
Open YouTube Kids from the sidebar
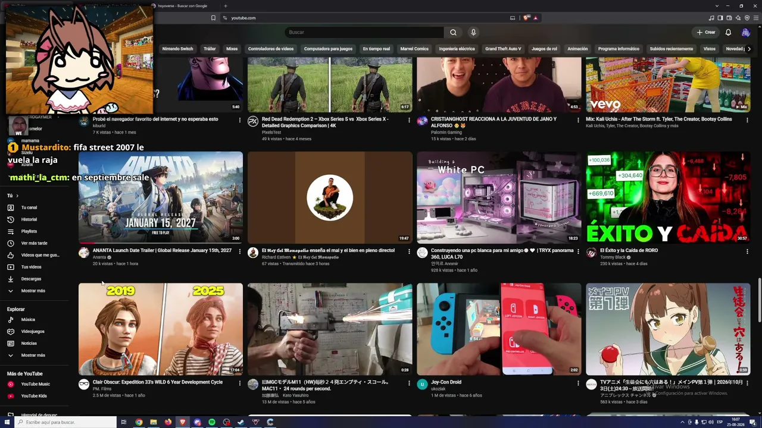tap(35, 396)
